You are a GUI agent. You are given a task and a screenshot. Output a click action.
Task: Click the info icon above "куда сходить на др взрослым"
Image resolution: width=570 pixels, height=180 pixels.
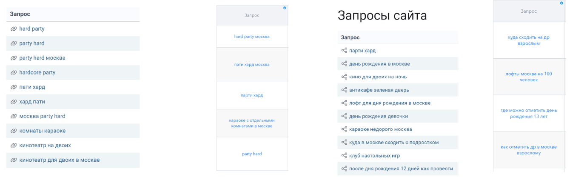point(562,3)
